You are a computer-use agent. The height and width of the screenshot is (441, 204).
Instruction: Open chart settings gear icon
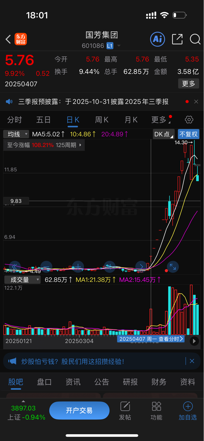pos(189,120)
